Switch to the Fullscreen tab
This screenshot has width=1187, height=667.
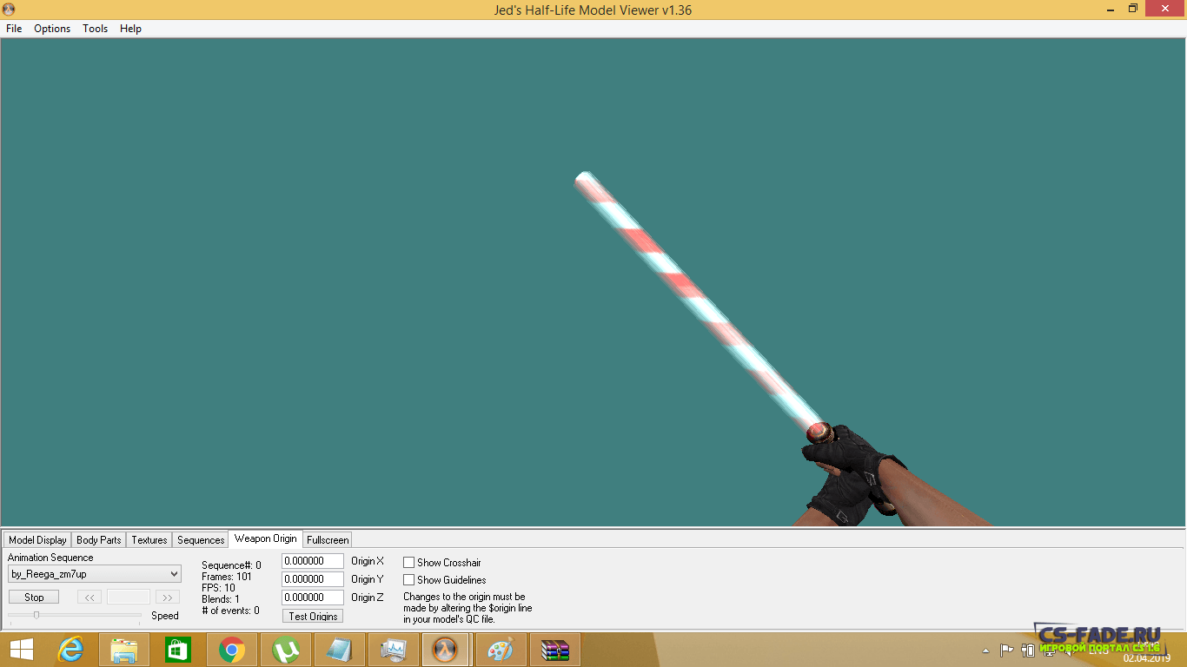(x=328, y=540)
